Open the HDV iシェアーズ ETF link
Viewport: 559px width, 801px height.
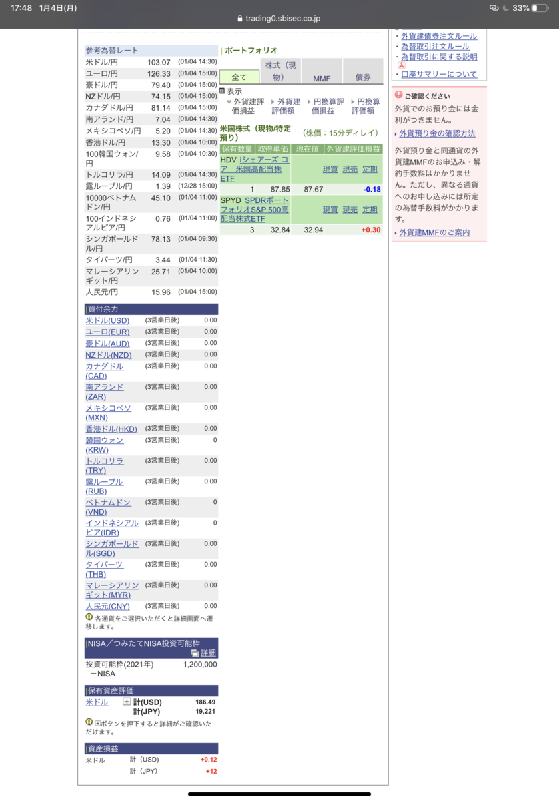pos(254,170)
